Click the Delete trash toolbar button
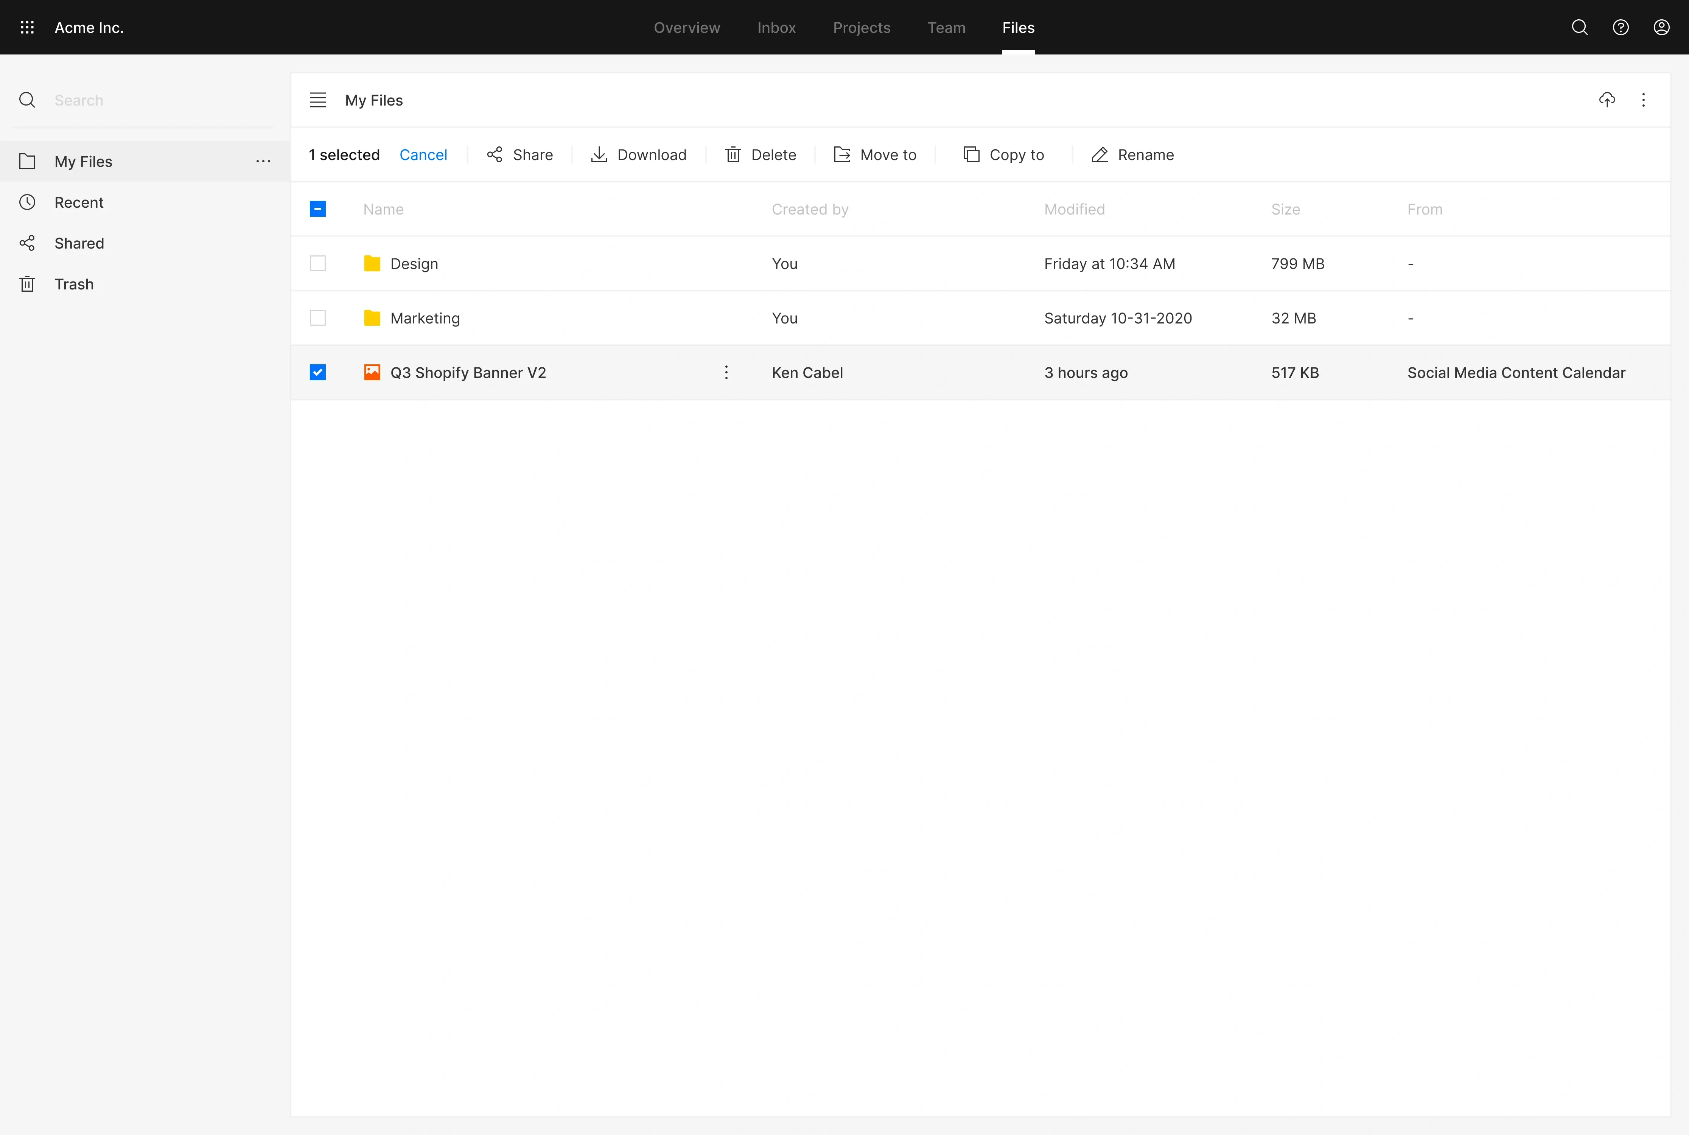Viewport: 1689px width, 1135px height. (760, 155)
